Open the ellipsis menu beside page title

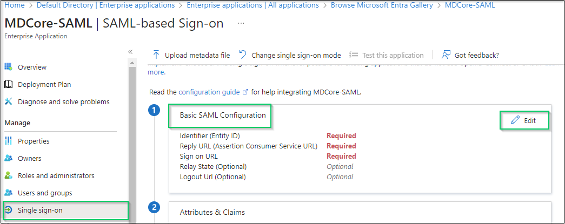click(x=241, y=23)
